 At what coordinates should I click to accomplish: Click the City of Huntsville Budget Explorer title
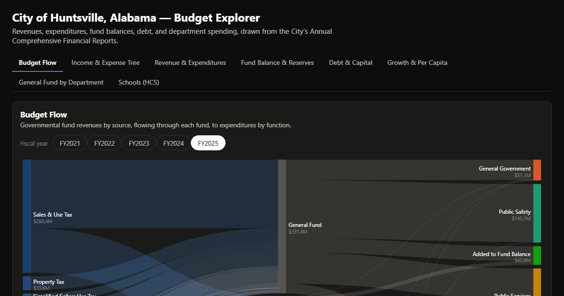click(x=136, y=18)
